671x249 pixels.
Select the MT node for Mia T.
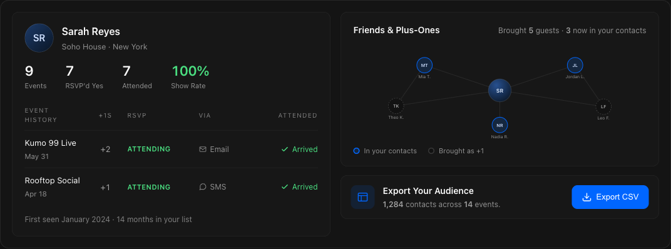tap(424, 66)
